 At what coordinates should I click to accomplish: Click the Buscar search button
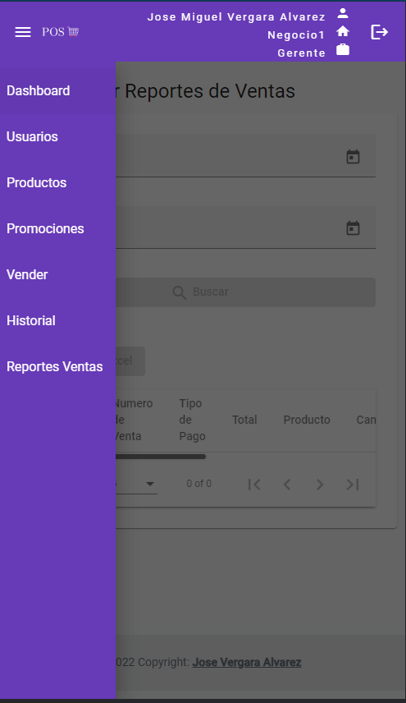click(x=245, y=292)
